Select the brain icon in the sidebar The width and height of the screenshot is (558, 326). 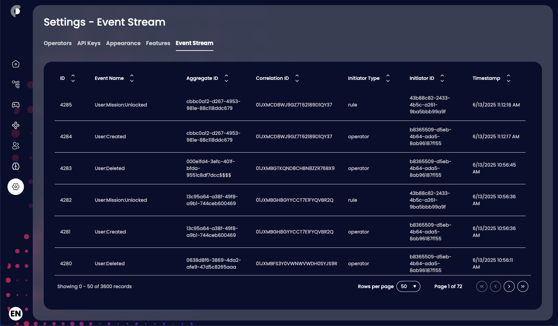click(15, 166)
